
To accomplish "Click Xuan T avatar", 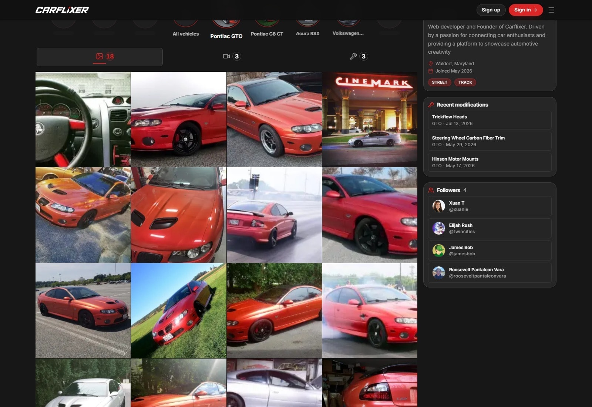I will coord(439,206).
